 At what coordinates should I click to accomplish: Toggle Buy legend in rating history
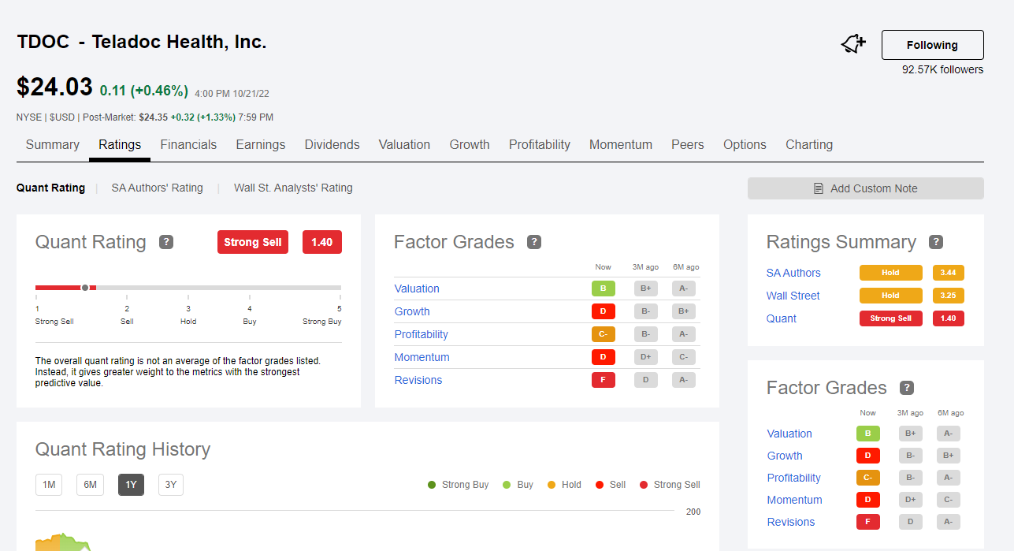tap(518, 485)
